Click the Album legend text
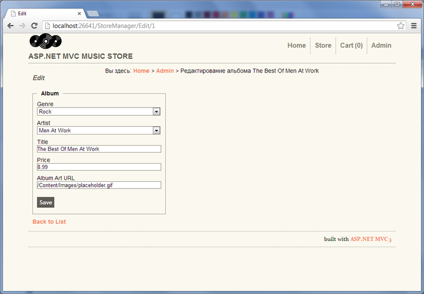This screenshot has width=424, height=294. [x=50, y=93]
